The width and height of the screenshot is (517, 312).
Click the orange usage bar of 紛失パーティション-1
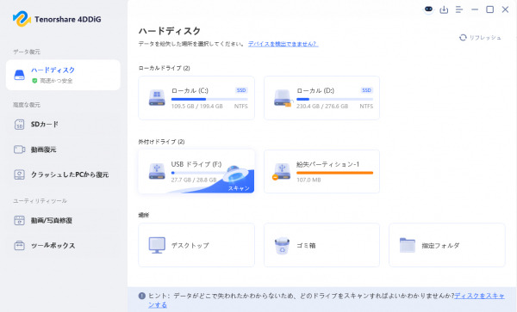[x=334, y=173]
